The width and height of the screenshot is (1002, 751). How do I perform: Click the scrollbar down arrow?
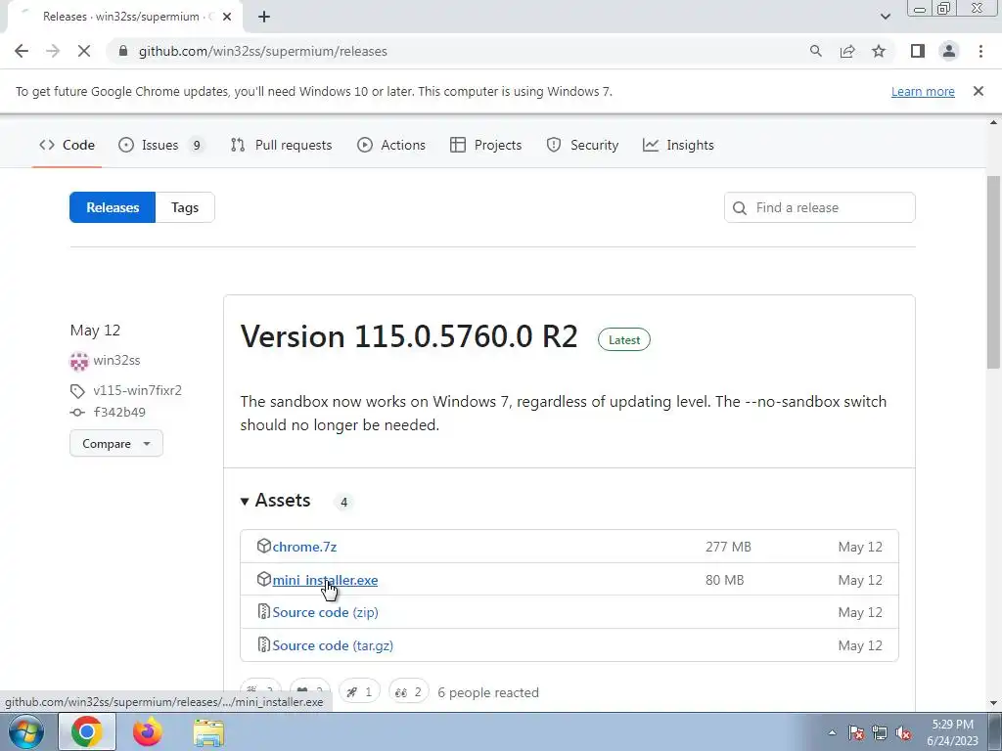pyautogui.click(x=993, y=703)
